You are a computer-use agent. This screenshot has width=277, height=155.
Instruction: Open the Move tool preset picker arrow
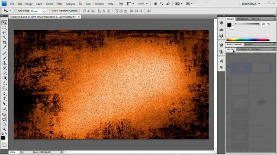click(10, 11)
